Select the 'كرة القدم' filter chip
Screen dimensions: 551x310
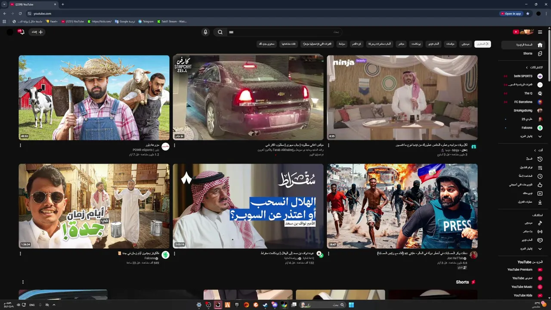[x=356, y=44]
